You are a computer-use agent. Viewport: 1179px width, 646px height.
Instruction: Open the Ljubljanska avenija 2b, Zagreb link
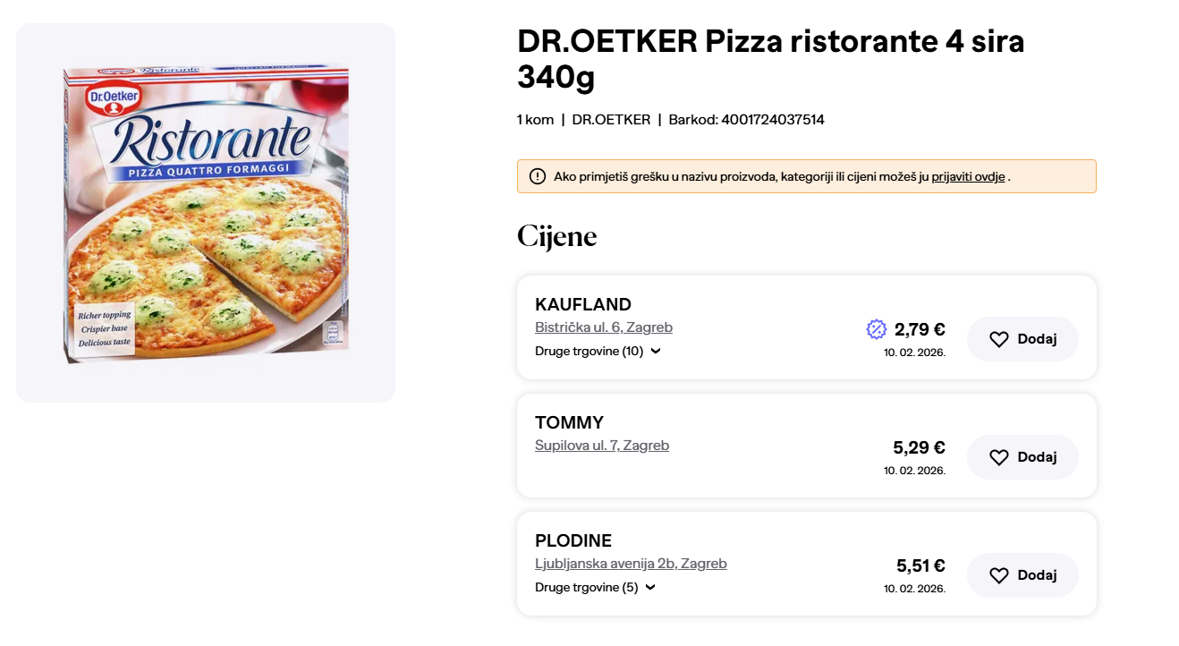coord(631,564)
